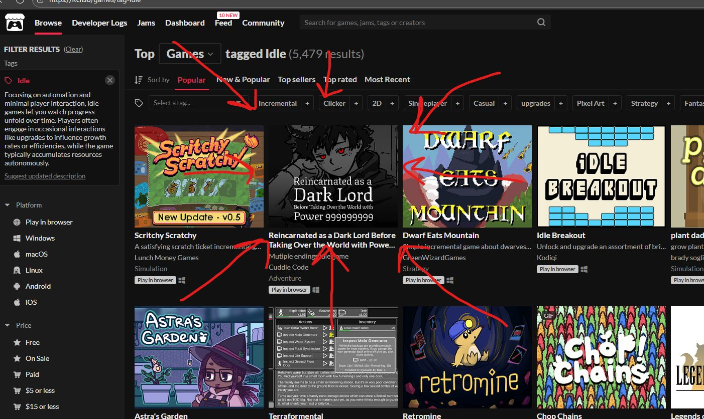Viewport: 704px width, 419px height.
Task: Click plus icon beside Pixel Art tag
Action: coord(615,103)
